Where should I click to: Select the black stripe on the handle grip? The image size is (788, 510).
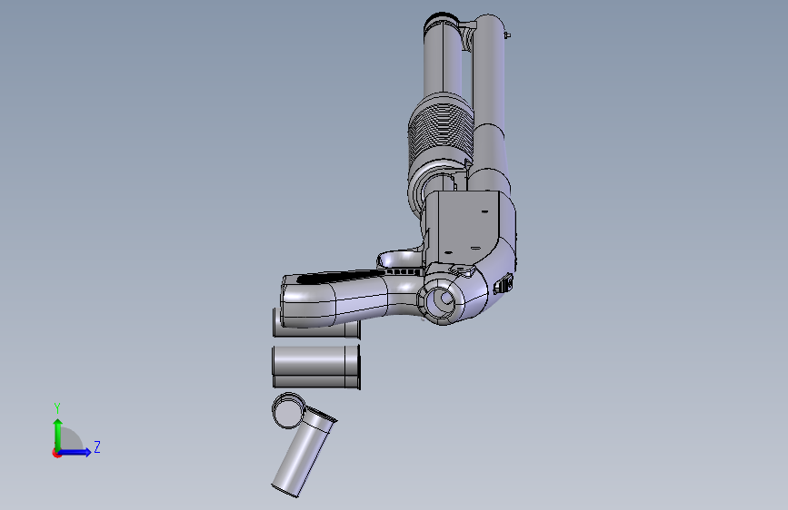pos(342,275)
